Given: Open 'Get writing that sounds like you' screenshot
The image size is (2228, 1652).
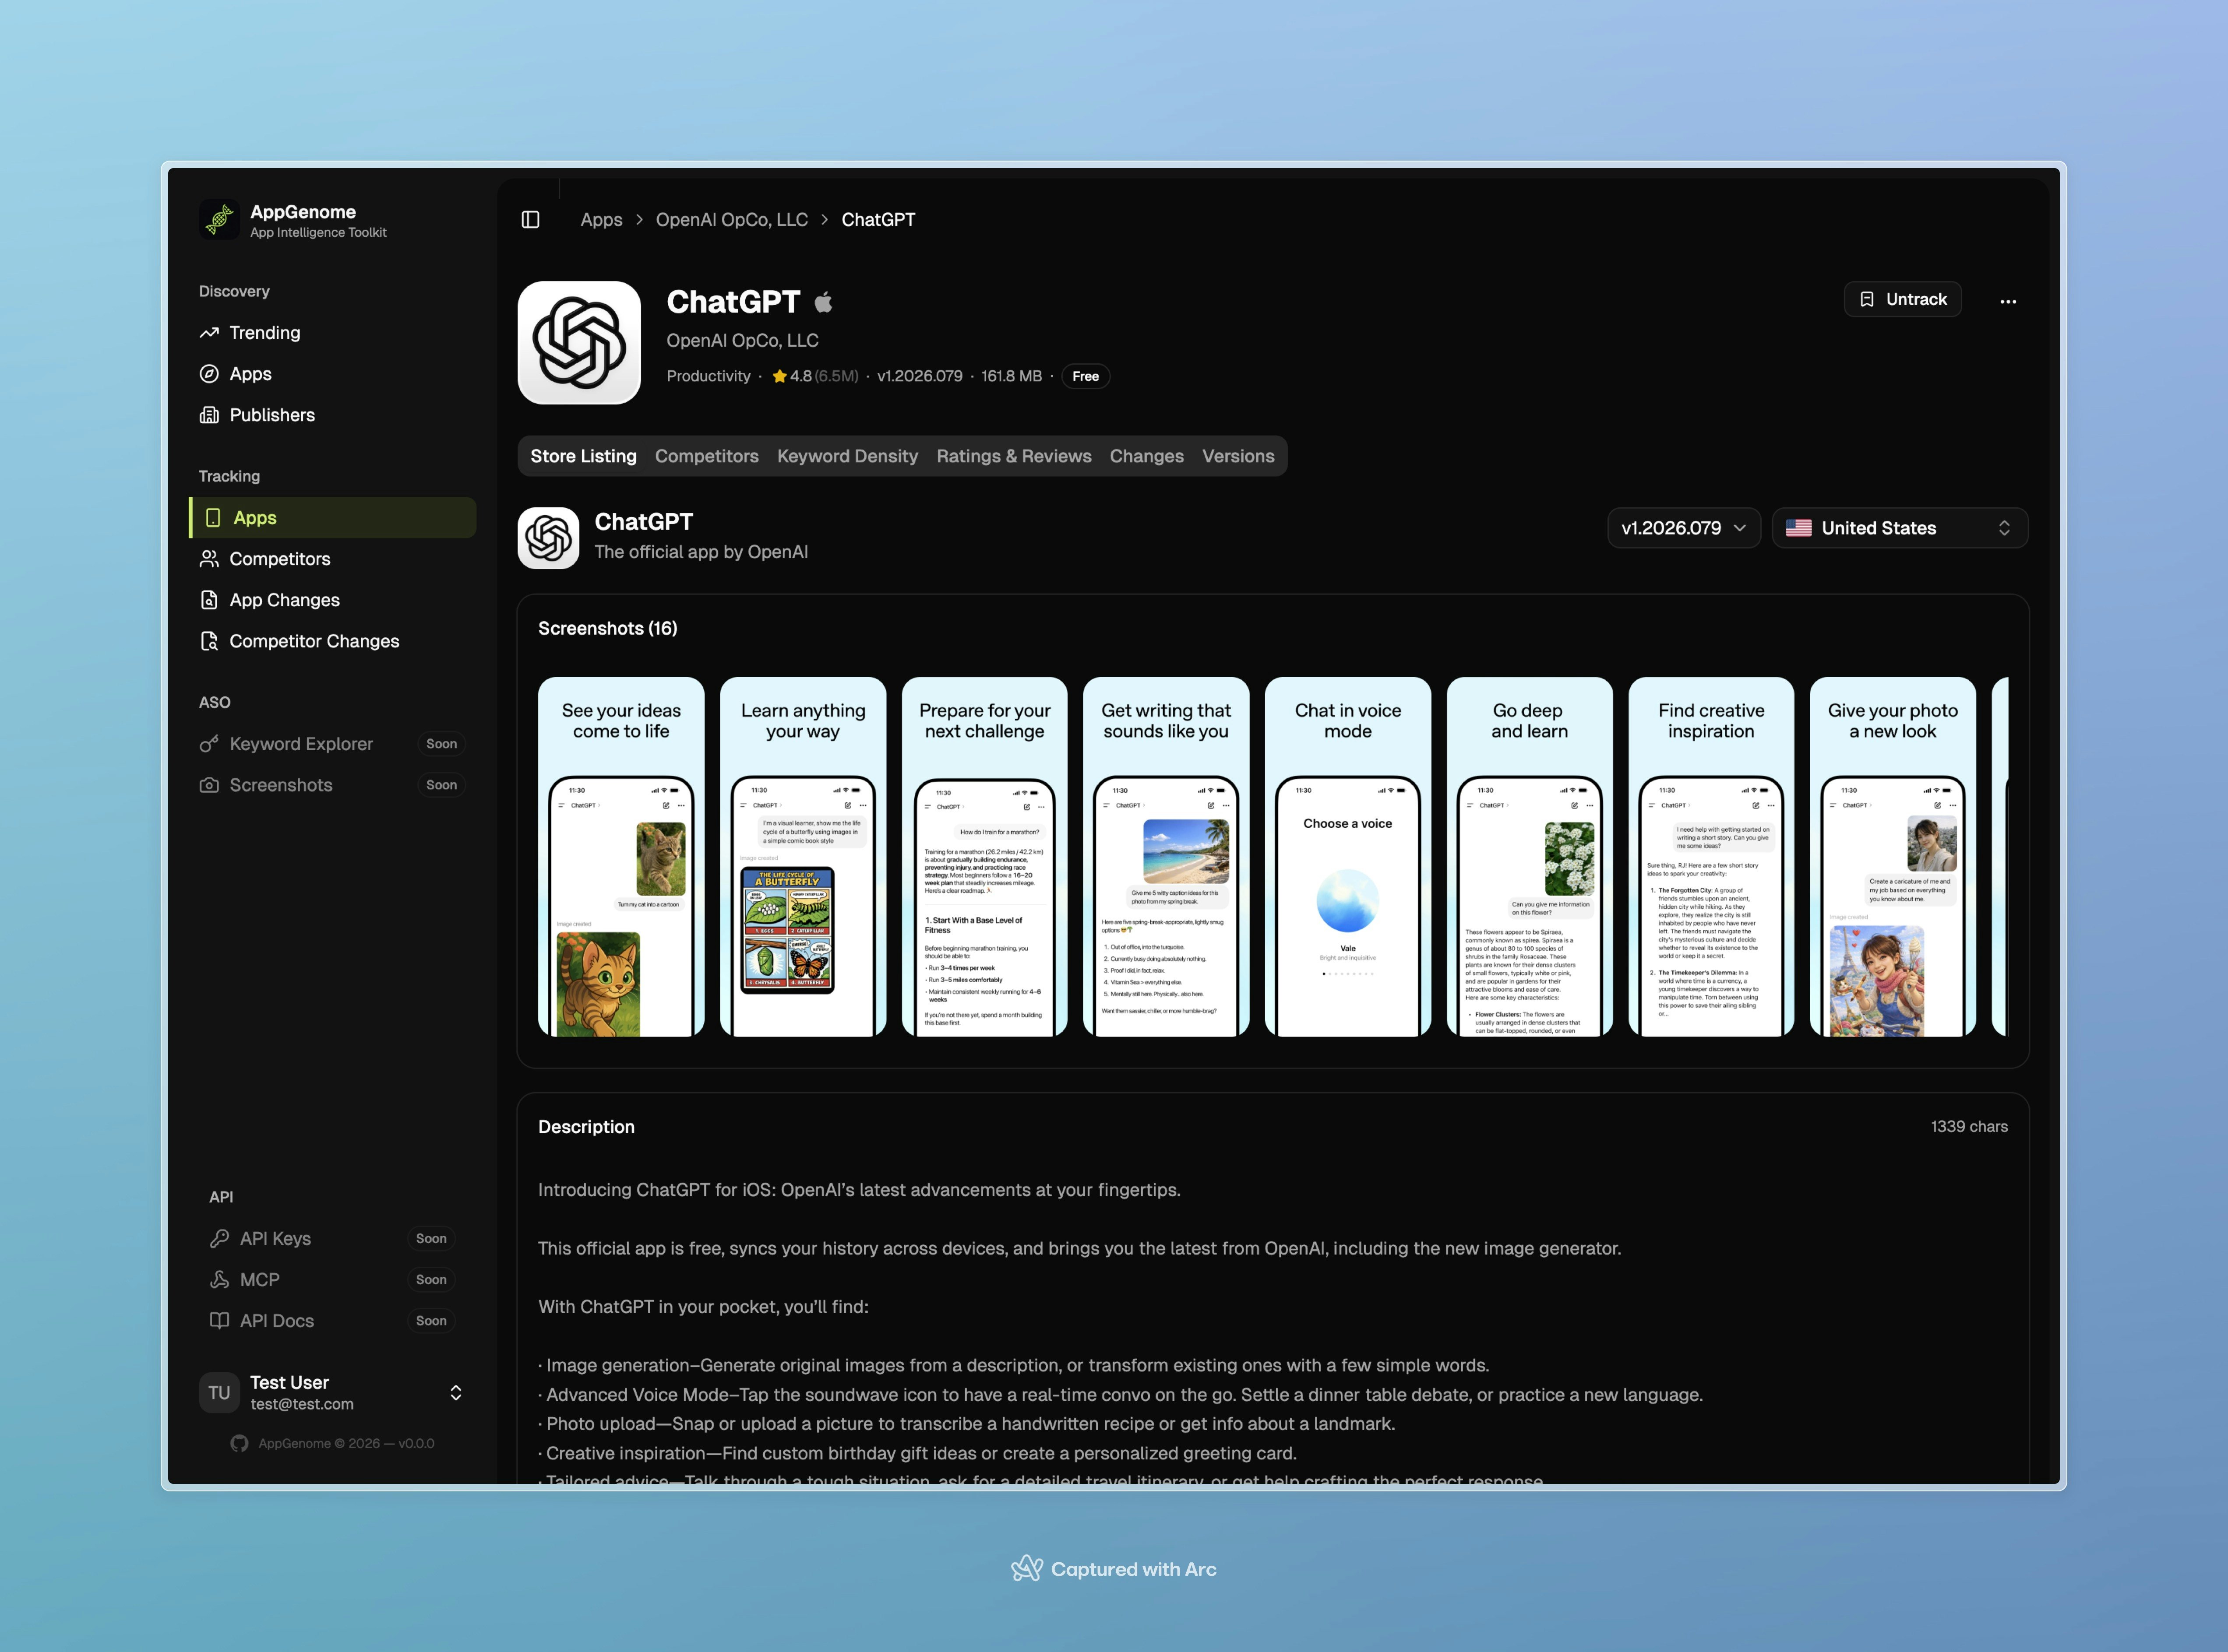Looking at the screenshot, I should (1167, 857).
